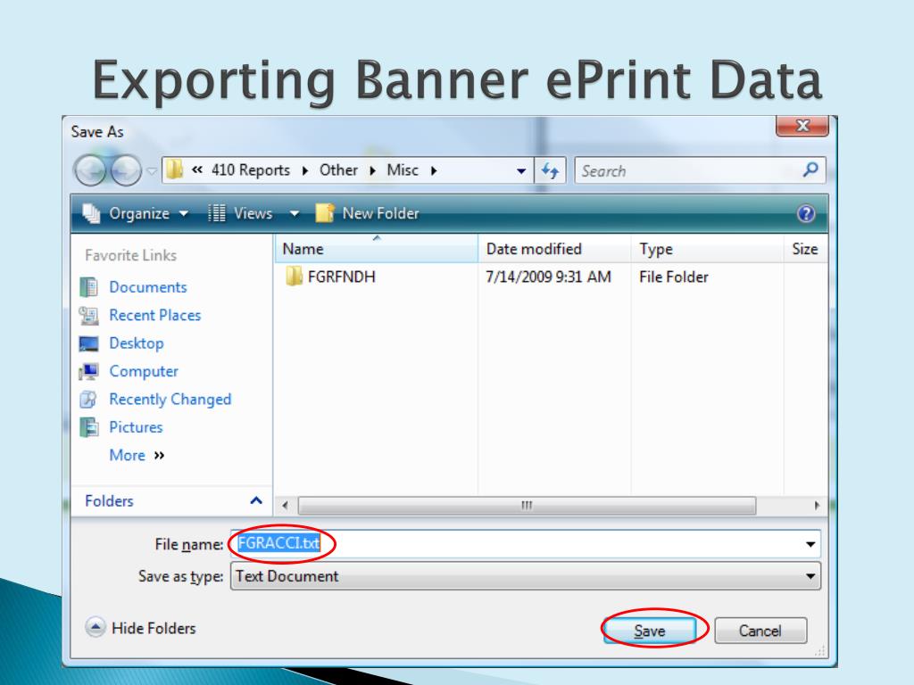Open the Recent Places favorite link
Screen dimensions: 914x685
pos(155,315)
